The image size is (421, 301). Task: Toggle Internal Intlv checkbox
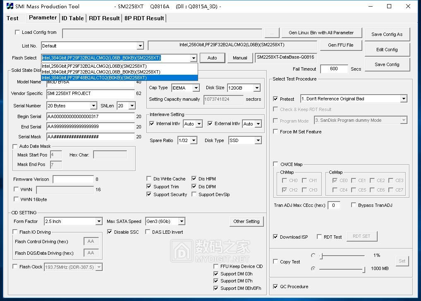pos(152,123)
